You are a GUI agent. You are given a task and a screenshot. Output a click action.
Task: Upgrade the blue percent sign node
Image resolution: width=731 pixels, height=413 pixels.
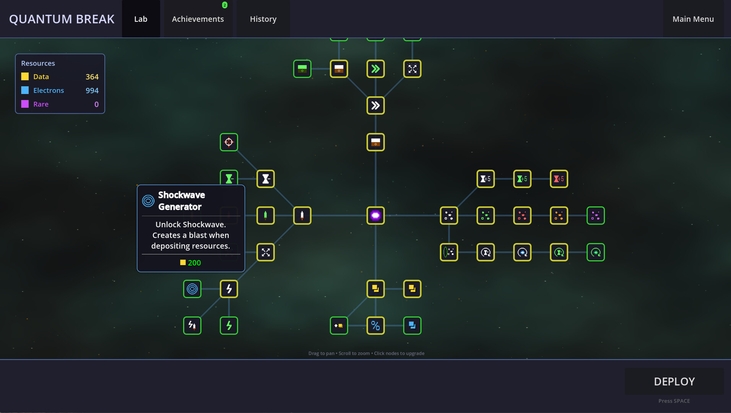coord(375,326)
